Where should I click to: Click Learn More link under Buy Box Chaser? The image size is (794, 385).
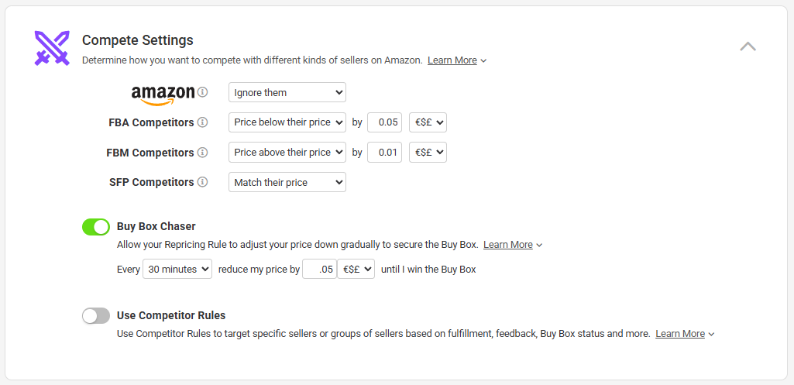pyautogui.click(x=508, y=245)
